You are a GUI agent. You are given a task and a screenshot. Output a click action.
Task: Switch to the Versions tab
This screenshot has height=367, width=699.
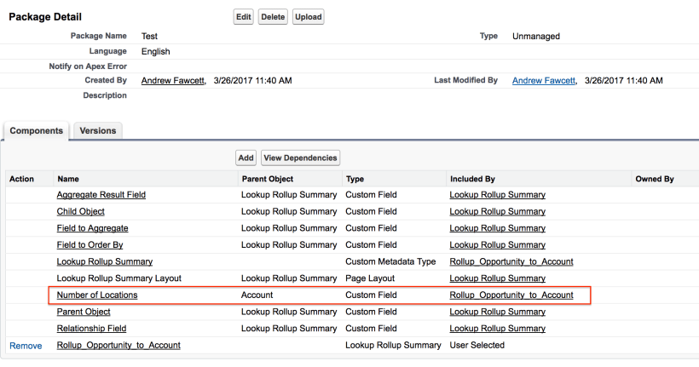point(97,130)
